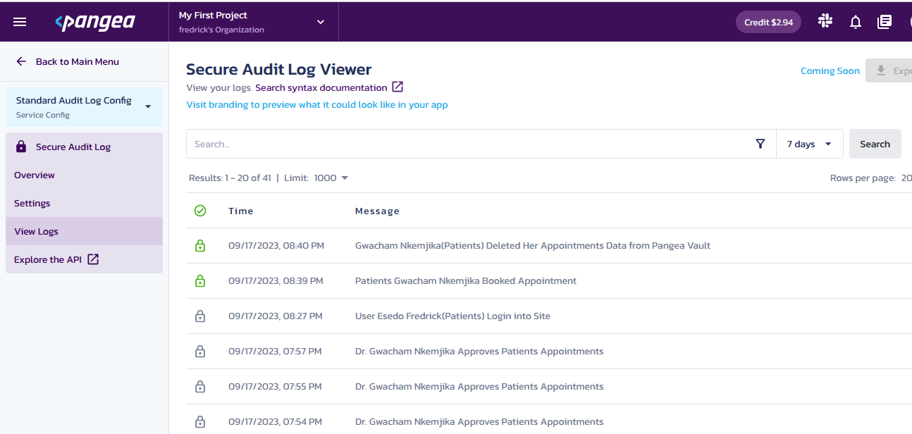Open the Slack community icon

[x=825, y=21]
